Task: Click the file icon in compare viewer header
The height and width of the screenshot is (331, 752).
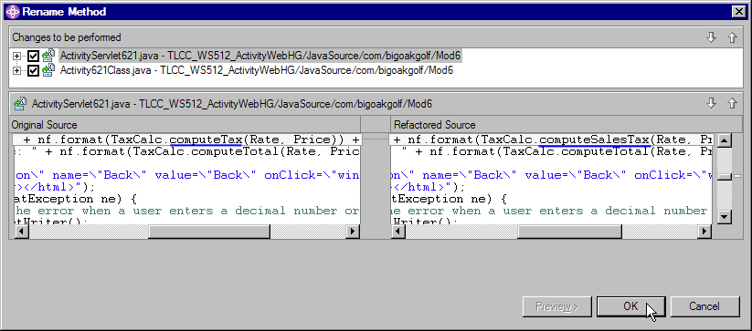Action: 20,103
